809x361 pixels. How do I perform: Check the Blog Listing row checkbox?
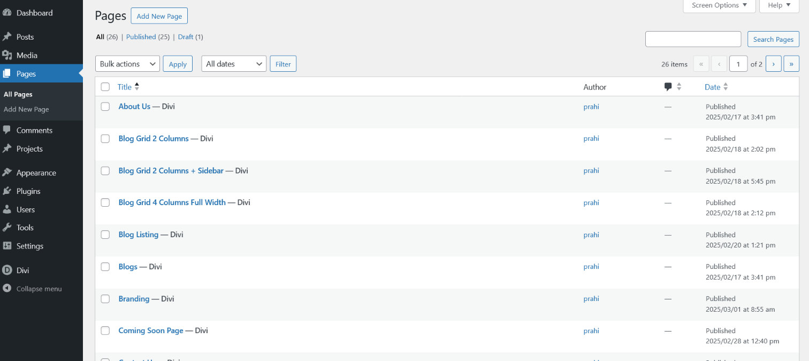point(105,235)
